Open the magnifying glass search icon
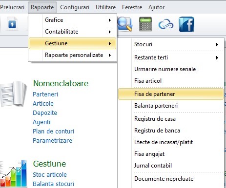This screenshot has height=188, width=226. (x=124, y=24)
